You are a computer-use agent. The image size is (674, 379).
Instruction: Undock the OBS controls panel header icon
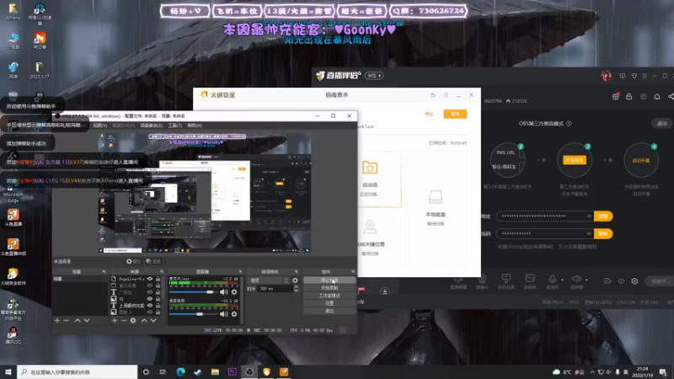(x=353, y=271)
